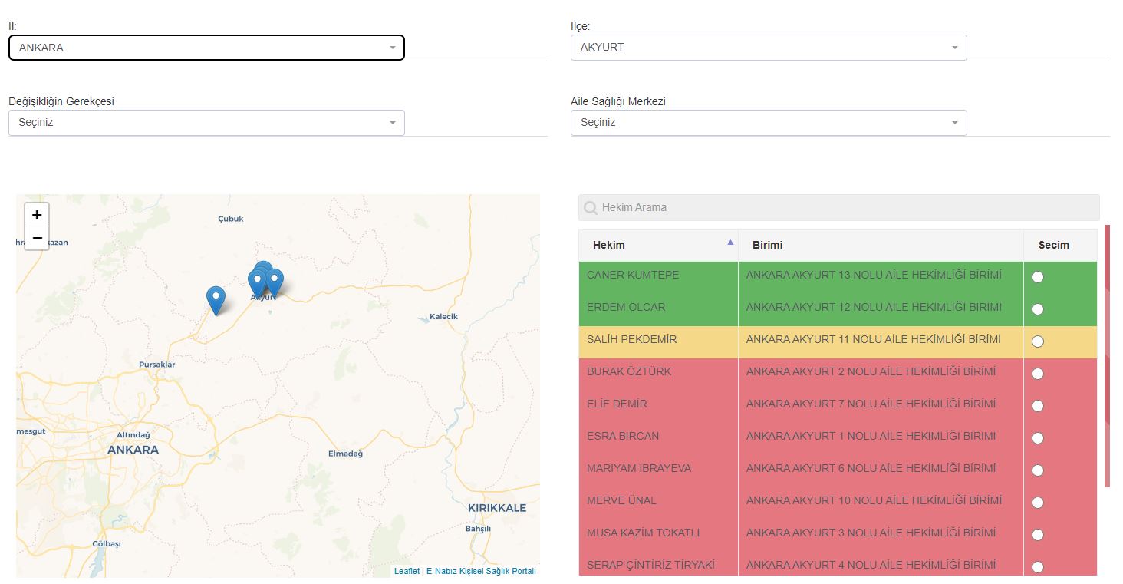Expand the İlçe dropdown showing AKYURT
Viewport: 1123px width, 584px height.
tap(769, 48)
